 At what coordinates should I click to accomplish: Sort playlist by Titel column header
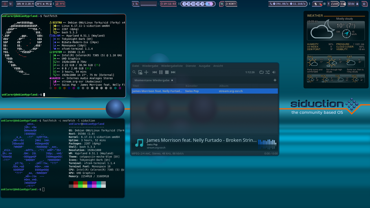pos(158,86)
